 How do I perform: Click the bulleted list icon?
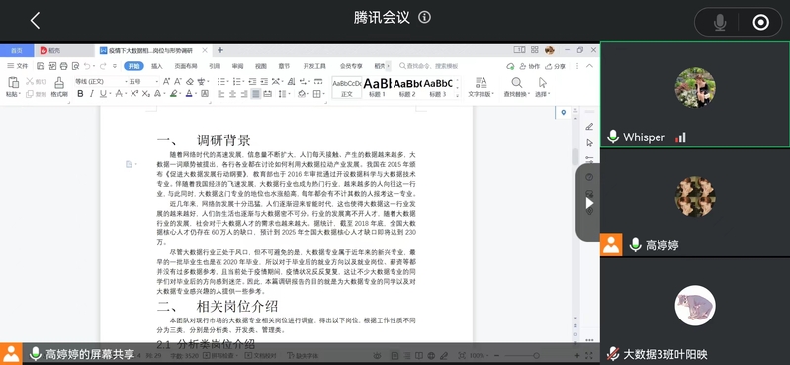pyautogui.click(x=220, y=81)
